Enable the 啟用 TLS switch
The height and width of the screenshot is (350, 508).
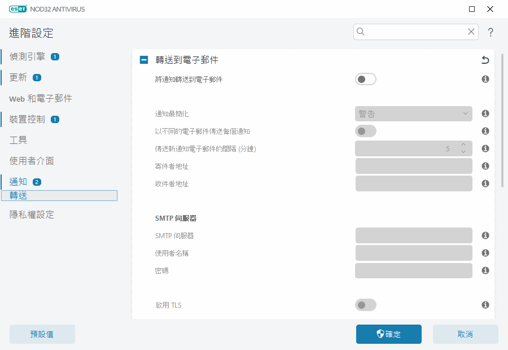(x=365, y=304)
